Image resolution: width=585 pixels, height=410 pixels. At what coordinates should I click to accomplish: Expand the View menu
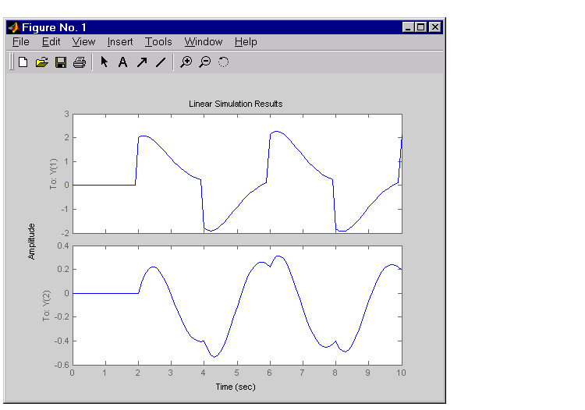83,42
